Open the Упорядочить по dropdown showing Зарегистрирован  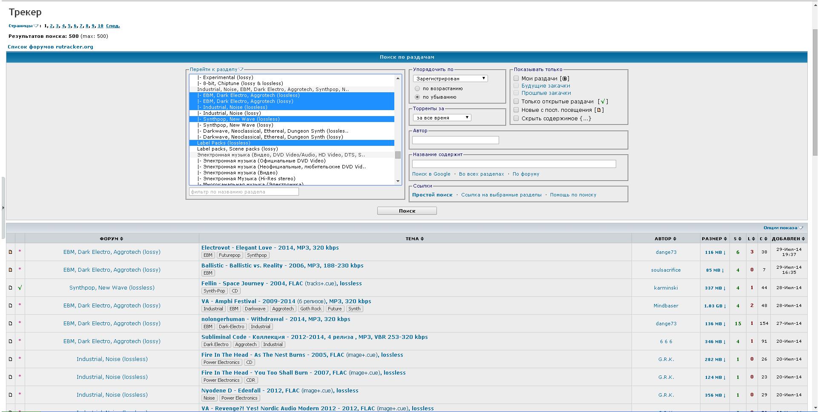(450, 79)
